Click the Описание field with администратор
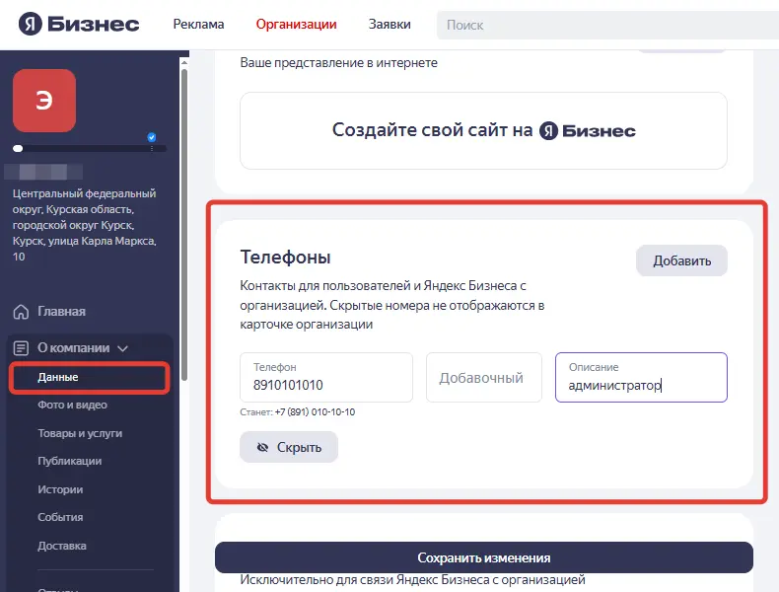This screenshot has height=592, width=779. [x=641, y=377]
